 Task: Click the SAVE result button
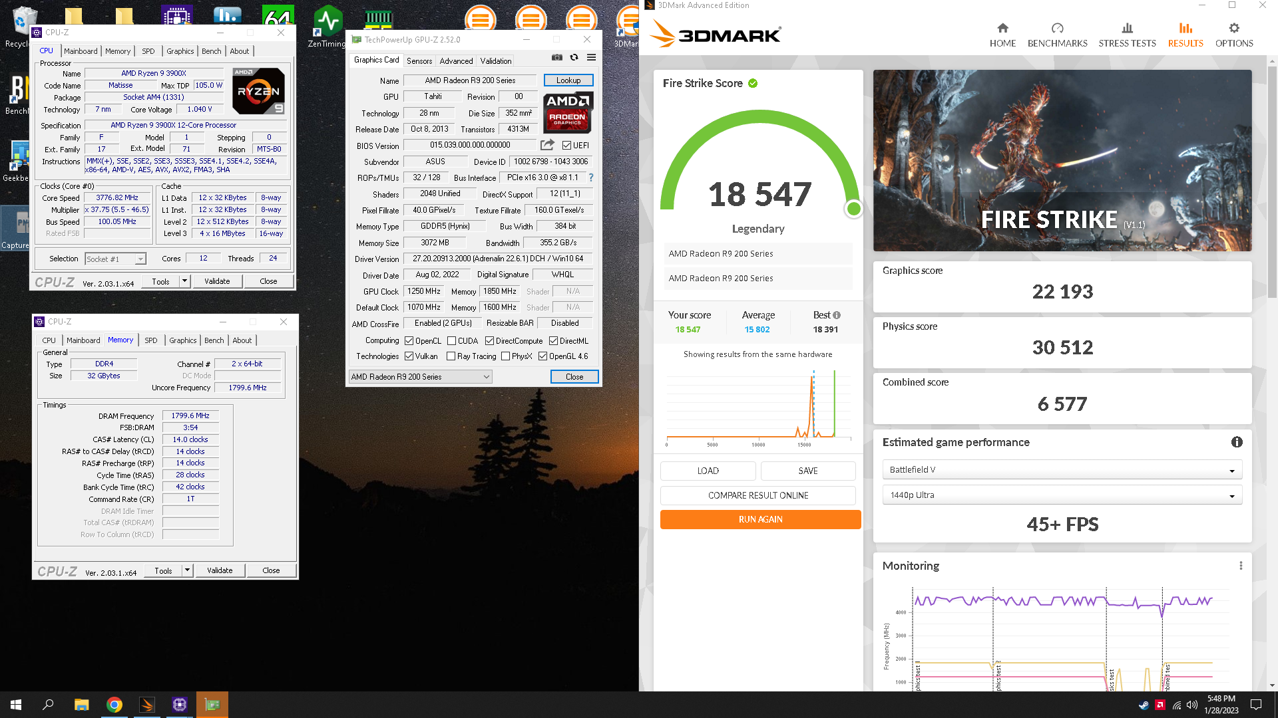(808, 471)
